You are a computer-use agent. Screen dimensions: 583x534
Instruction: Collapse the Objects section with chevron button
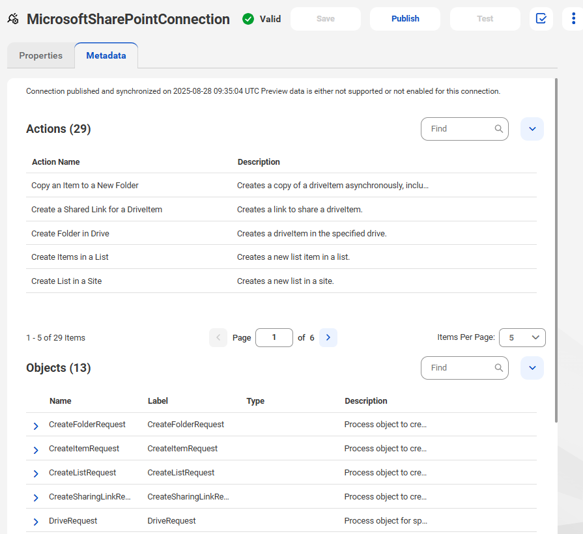pyautogui.click(x=532, y=368)
